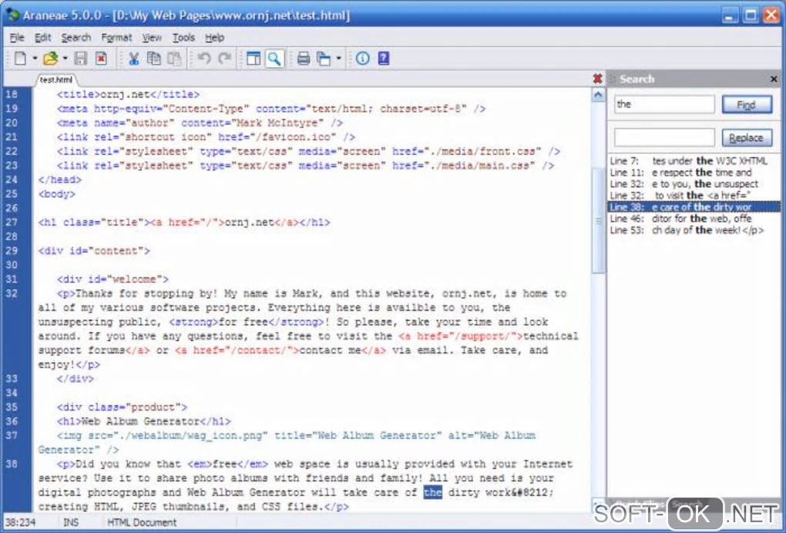
Task: Select the 'Line 11:' search result
Action: point(694,173)
